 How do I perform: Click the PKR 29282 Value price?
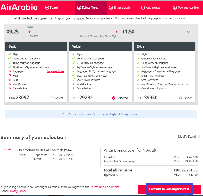(x=83, y=98)
